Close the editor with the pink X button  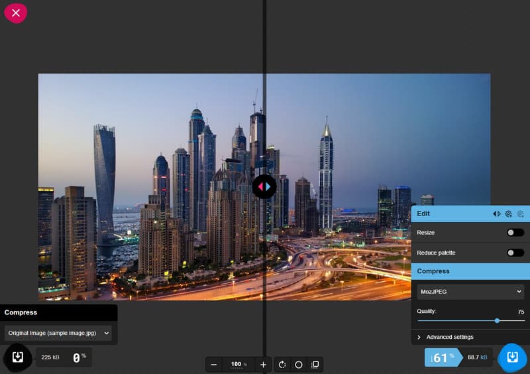16,13
